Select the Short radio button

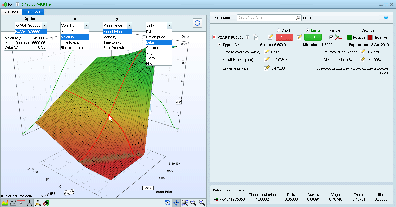[x=279, y=30]
